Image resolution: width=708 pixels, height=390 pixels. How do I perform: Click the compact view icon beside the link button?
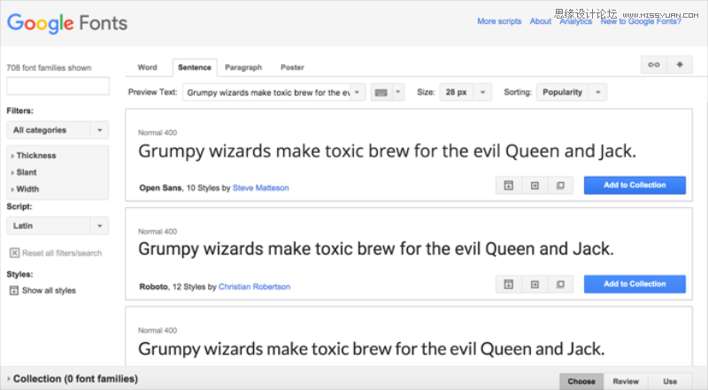[x=680, y=67]
